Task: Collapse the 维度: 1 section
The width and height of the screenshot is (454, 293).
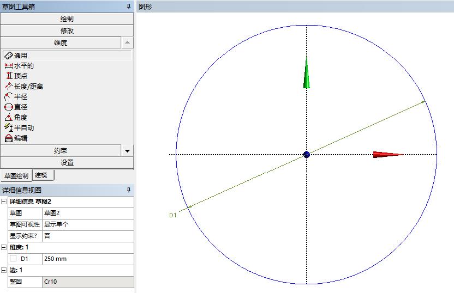Action: (x=4, y=247)
